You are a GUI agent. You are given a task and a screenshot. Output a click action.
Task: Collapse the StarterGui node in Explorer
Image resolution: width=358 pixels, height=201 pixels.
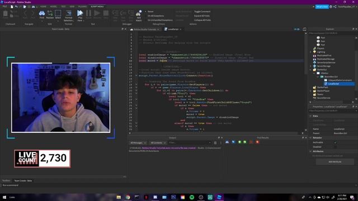pos(310,69)
